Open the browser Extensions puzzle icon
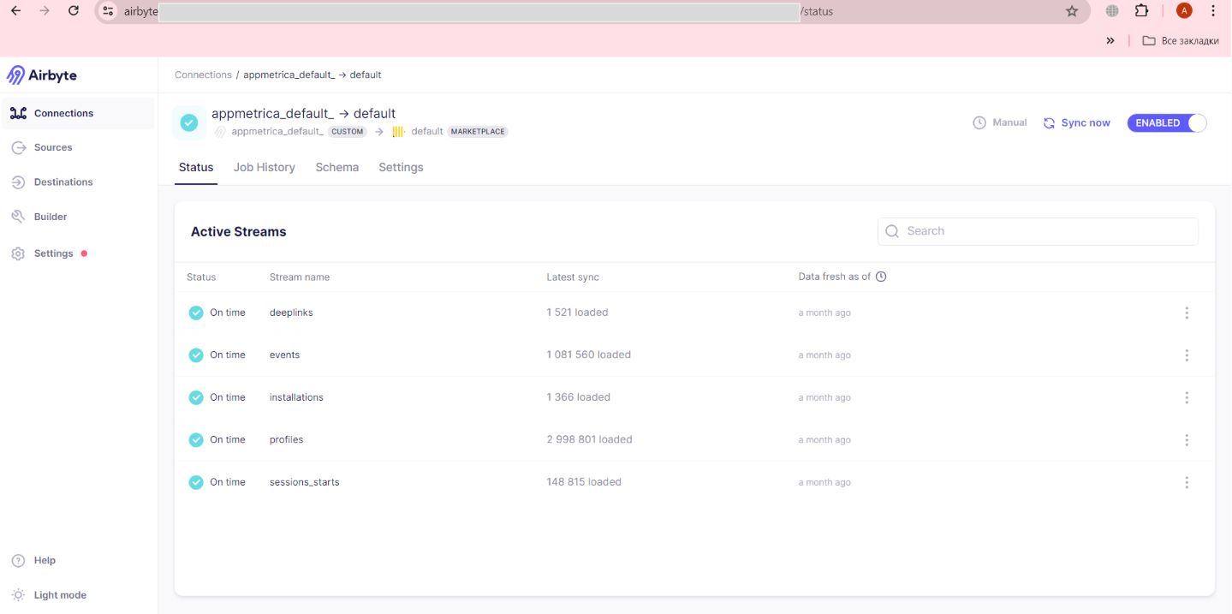The width and height of the screenshot is (1232, 614). tap(1141, 11)
